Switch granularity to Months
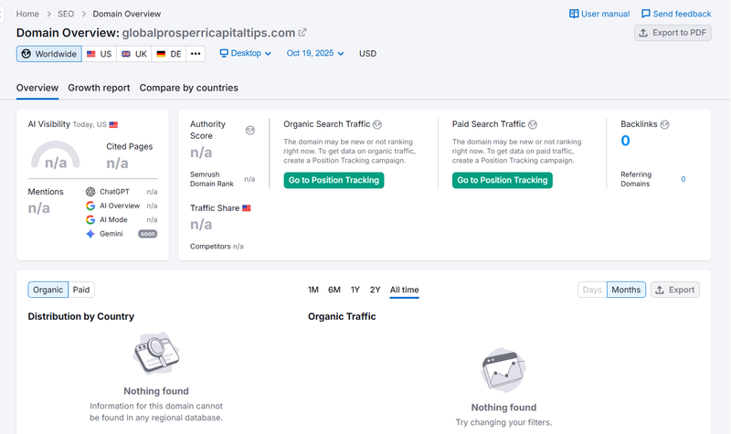731x434 pixels. point(626,290)
